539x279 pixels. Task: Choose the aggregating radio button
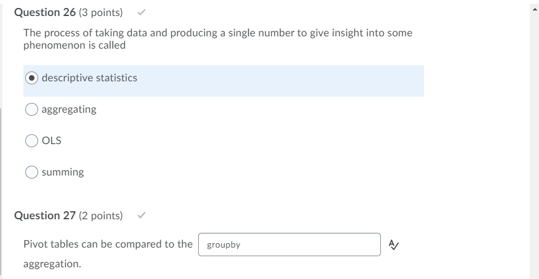coord(31,110)
